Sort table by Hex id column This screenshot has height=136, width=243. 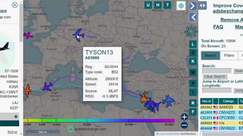[206, 101]
